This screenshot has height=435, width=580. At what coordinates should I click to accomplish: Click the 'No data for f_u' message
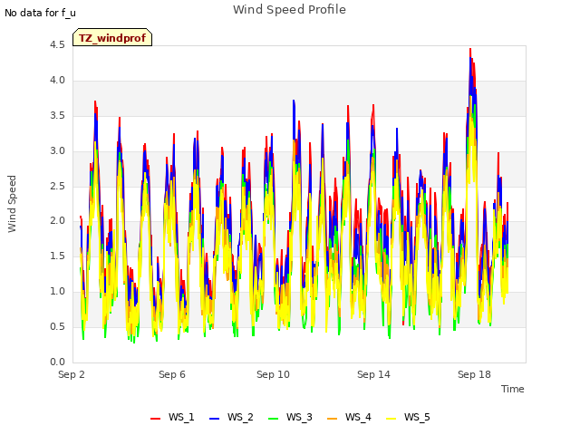point(40,13)
